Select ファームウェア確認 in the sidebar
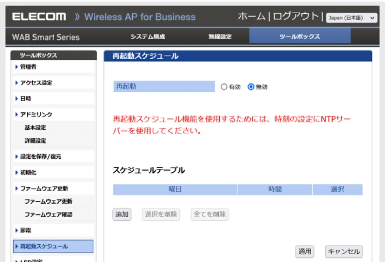Viewport: 385px width, 264px height. 49,214
